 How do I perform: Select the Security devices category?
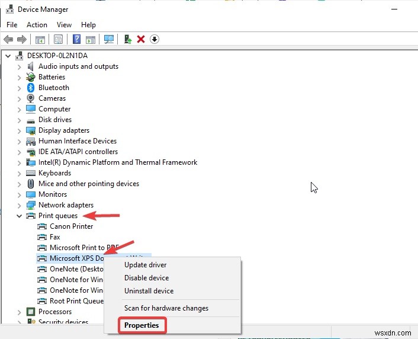pos(63,322)
